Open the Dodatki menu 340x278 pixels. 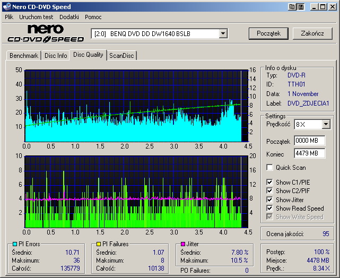pyautogui.click(x=69, y=17)
